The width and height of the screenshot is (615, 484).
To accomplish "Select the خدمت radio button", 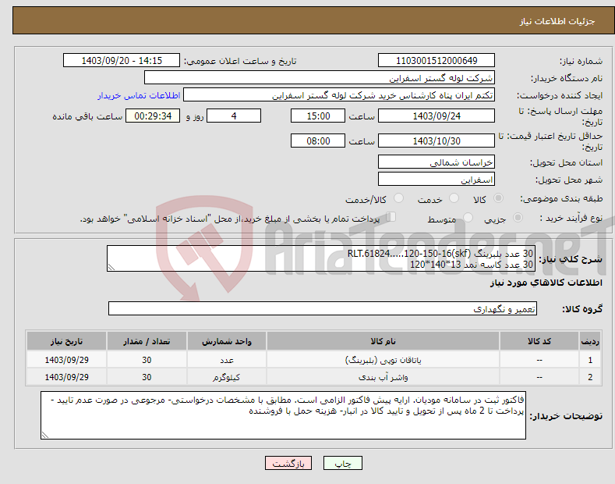I will [x=454, y=198].
